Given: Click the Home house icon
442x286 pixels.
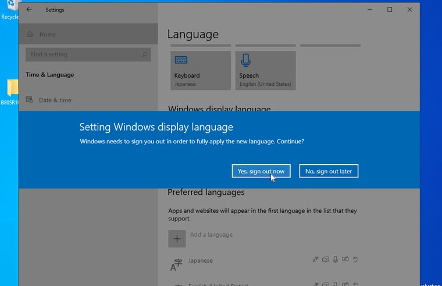Looking at the screenshot, I should pyautogui.click(x=30, y=34).
